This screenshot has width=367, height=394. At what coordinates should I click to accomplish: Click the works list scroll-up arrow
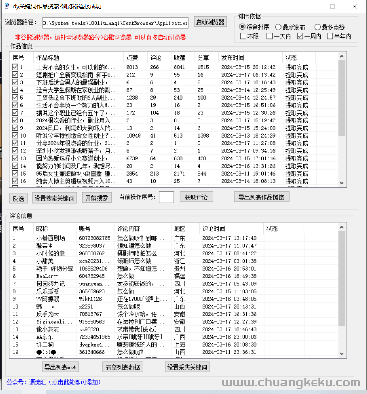pos(342,57)
